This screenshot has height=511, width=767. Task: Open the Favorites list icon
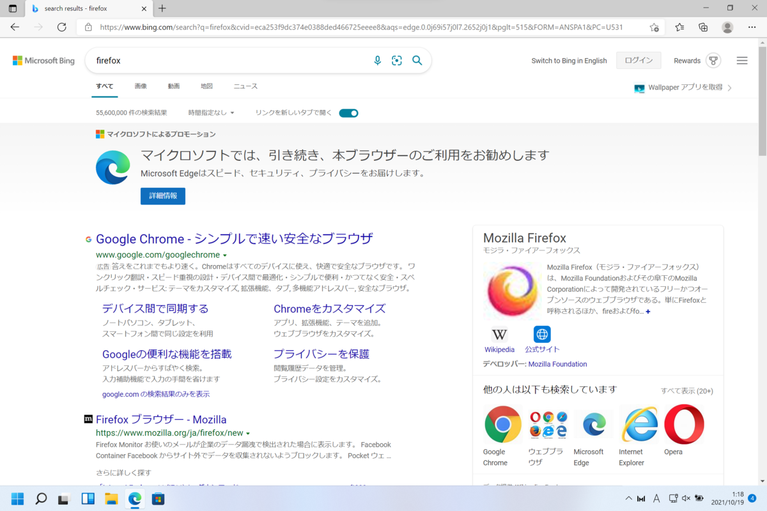coord(679,27)
